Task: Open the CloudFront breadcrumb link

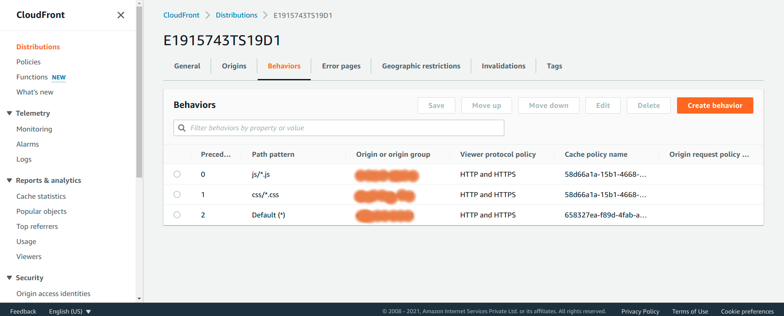Action: [181, 15]
